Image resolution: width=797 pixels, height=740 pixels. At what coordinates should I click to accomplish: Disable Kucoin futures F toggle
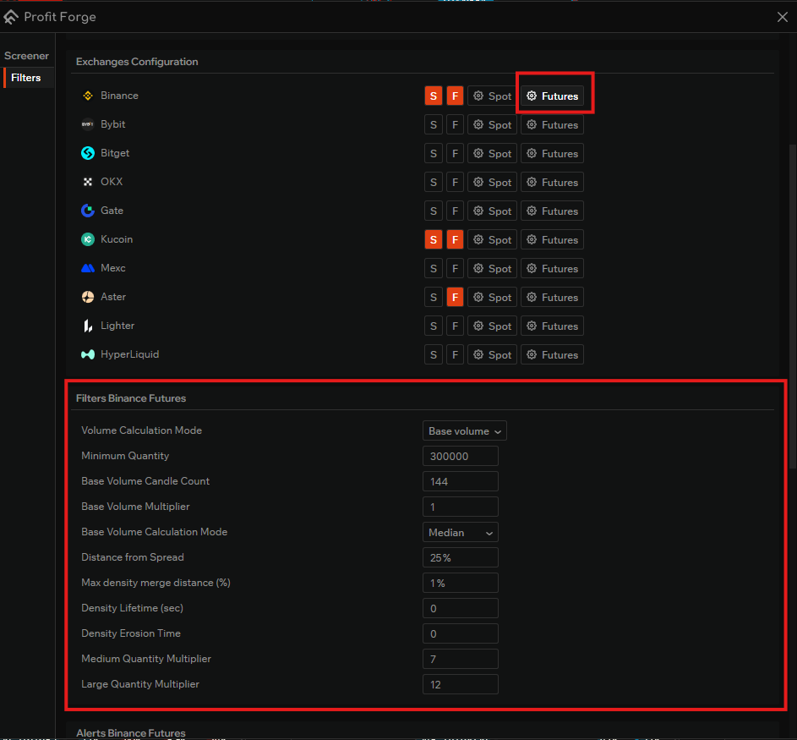(x=455, y=239)
